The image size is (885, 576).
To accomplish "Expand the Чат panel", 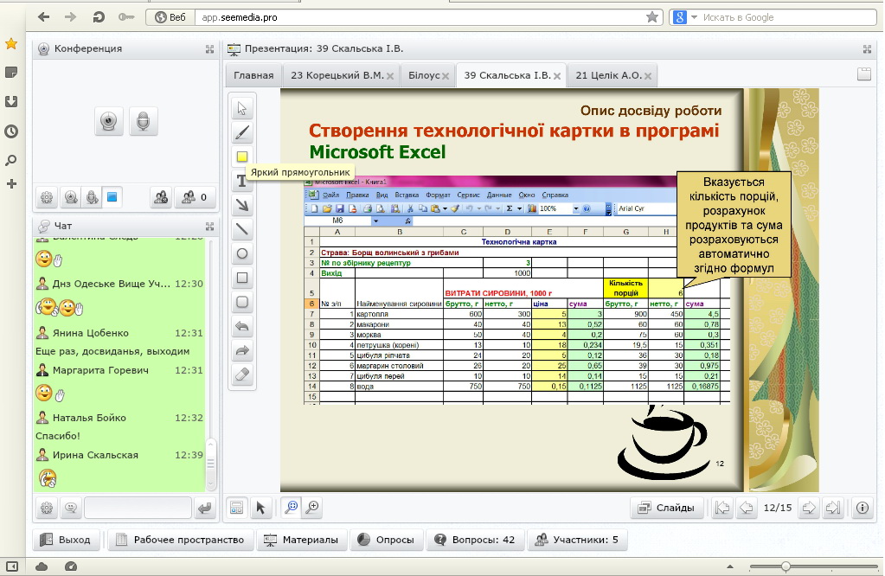I will [209, 227].
